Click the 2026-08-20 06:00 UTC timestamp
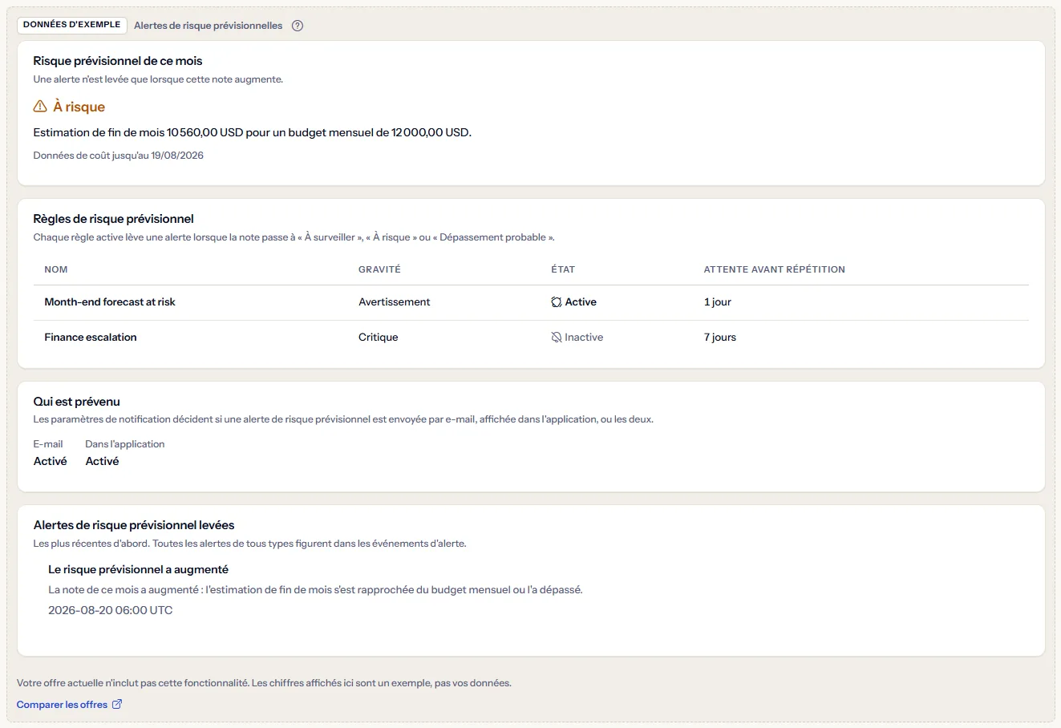This screenshot has height=728, width=1061. click(x=111, y=610)
